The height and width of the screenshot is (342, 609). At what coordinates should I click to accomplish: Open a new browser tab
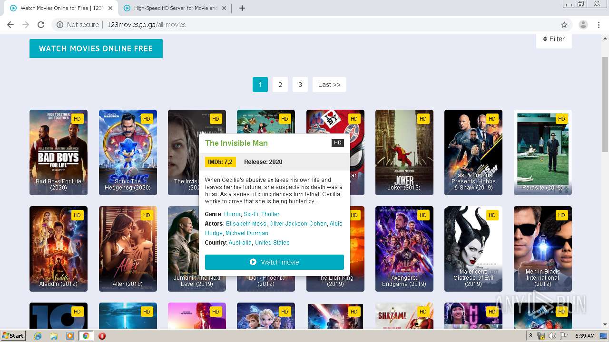coord(242,8)
